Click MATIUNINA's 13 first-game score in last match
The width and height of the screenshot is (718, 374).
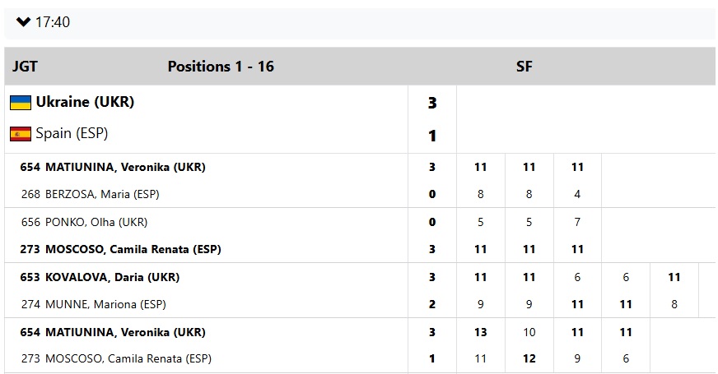(481, 332)
